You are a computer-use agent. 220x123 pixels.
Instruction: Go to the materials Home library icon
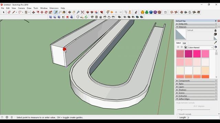coord(186,47)
